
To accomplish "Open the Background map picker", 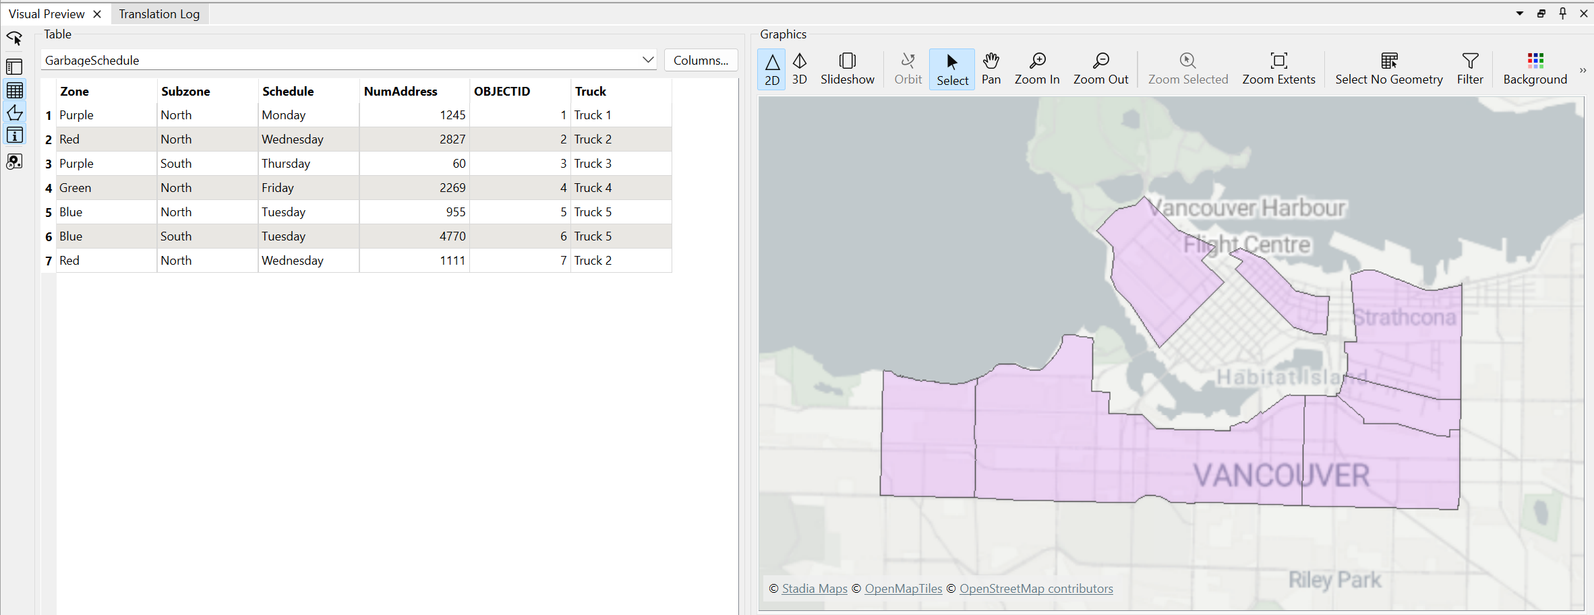I will pos(1535,69).
